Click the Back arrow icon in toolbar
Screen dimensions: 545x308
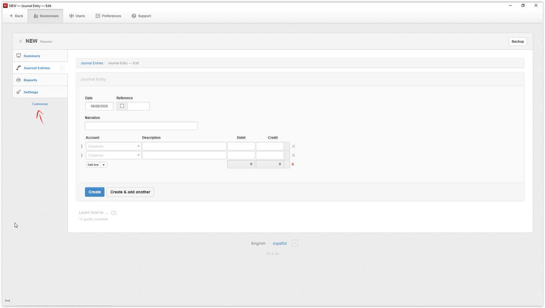[x=11, y=16]
